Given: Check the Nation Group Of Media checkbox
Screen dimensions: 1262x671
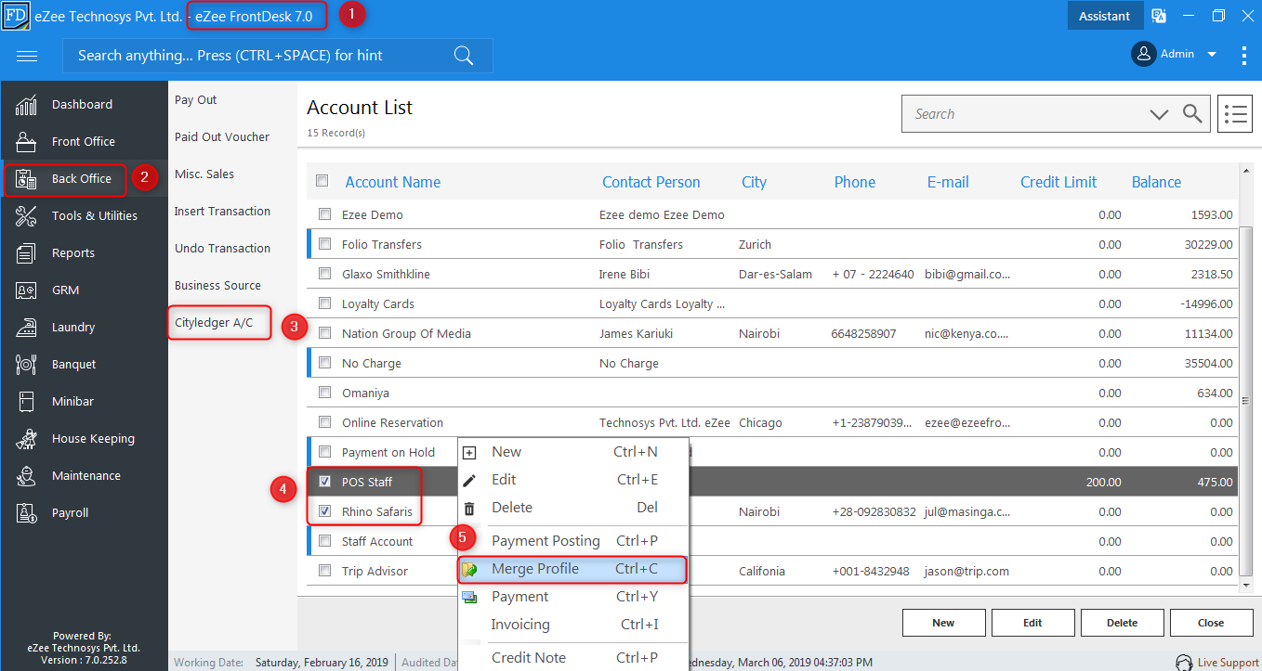Looking at the screenshot, I should pos(324,333).
